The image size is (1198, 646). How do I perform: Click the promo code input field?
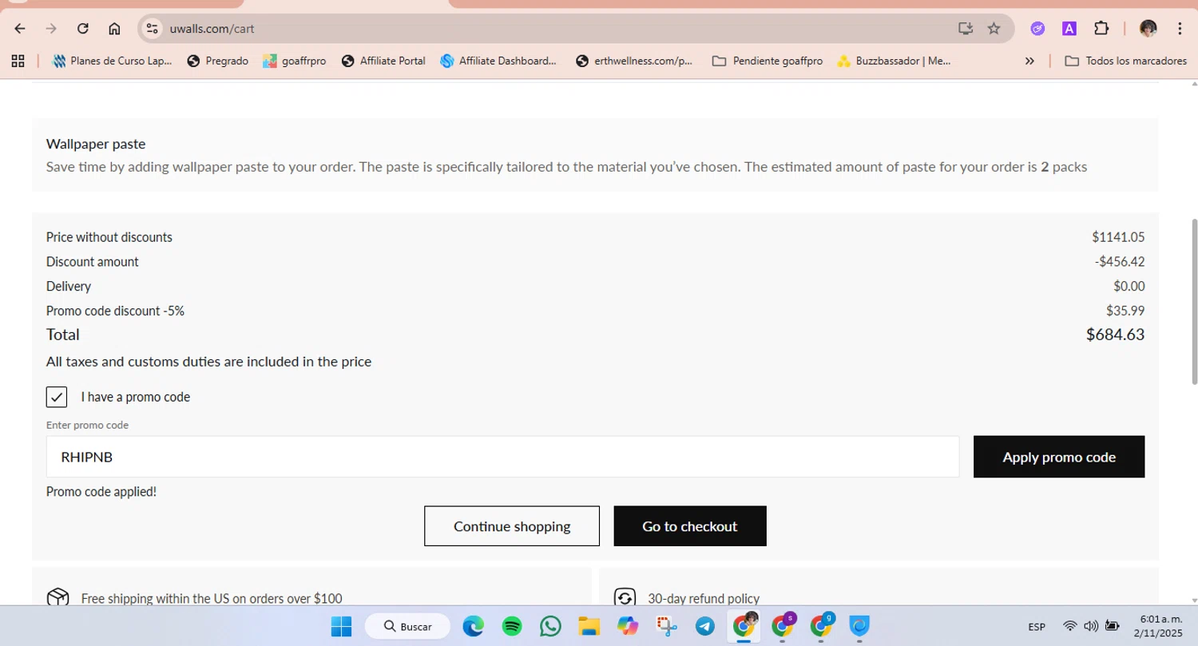(x=502, y=457)
